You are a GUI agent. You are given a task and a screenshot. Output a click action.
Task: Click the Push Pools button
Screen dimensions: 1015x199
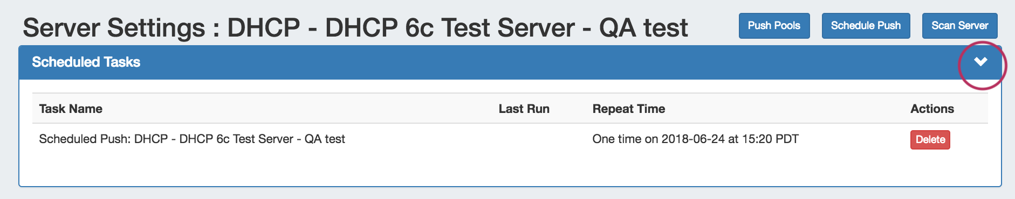coord(774,26)
